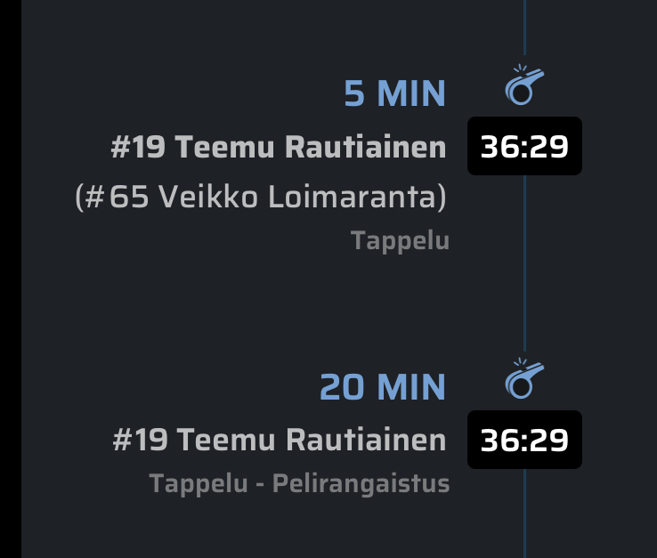This screenshot has height=558, width=657.
Task: Open Teemu Rautiainen in the 5 MIN penalty
Action: point(308,147)
